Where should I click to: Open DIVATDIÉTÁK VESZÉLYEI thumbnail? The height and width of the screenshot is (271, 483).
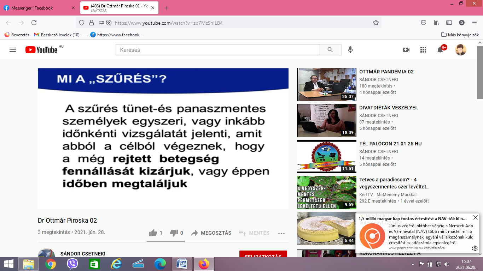pos(327,121)
